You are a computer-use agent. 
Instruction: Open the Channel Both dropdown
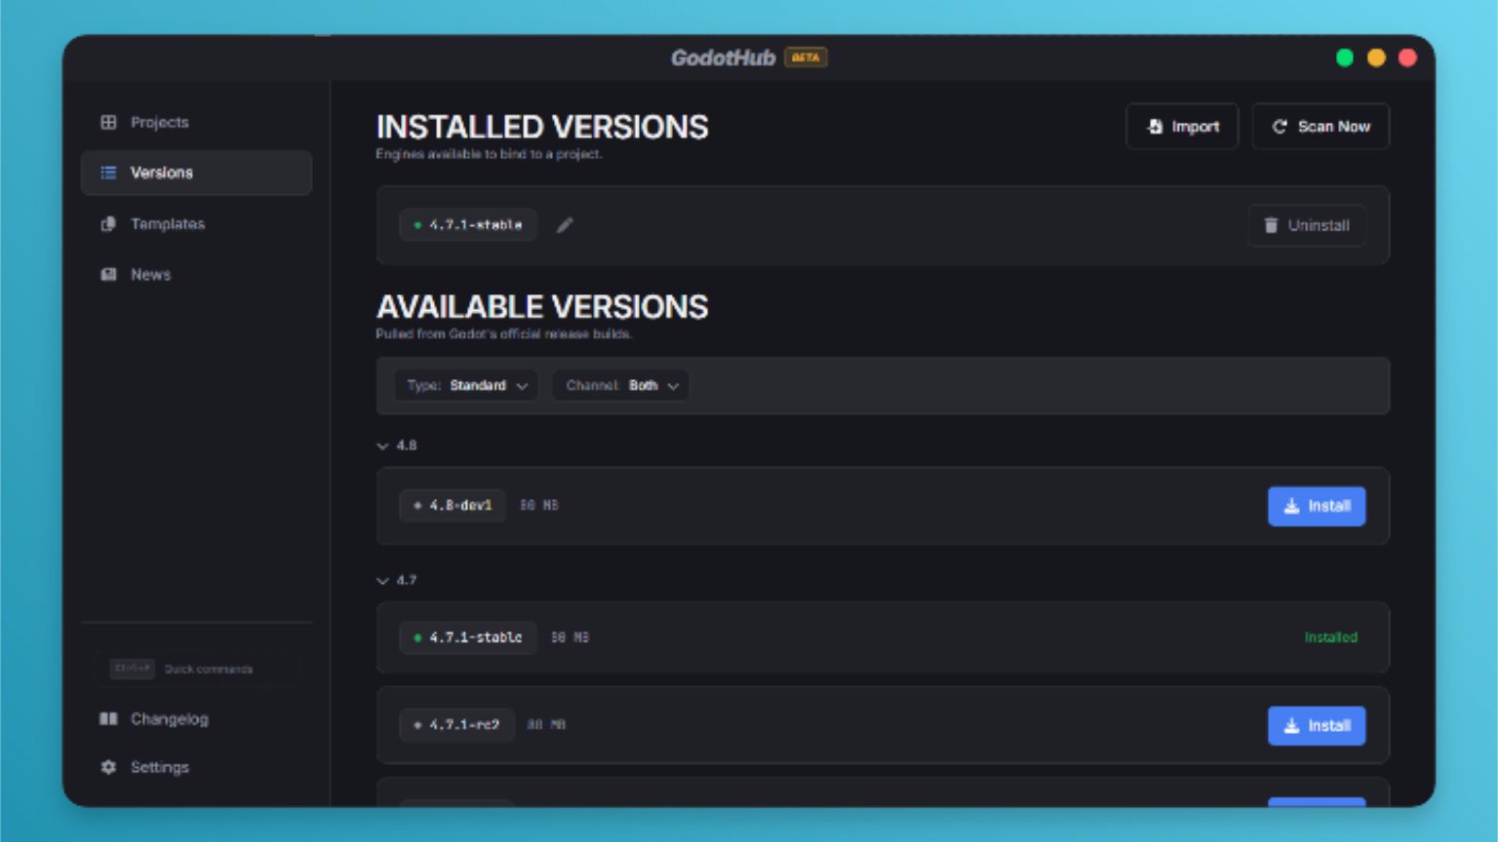[620, 385]
